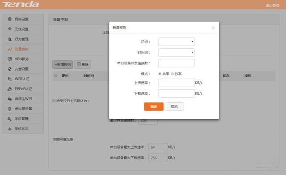The width and height of the screenshot is (286, 175).
Task: Open 网络设置 menu item
Action: point(23,19)
